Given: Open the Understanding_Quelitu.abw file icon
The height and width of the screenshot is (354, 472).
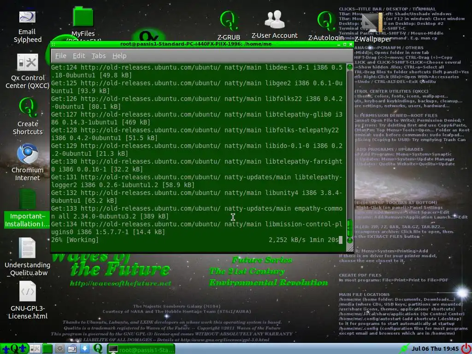Looking at the screenshot, I should (27, 256).
